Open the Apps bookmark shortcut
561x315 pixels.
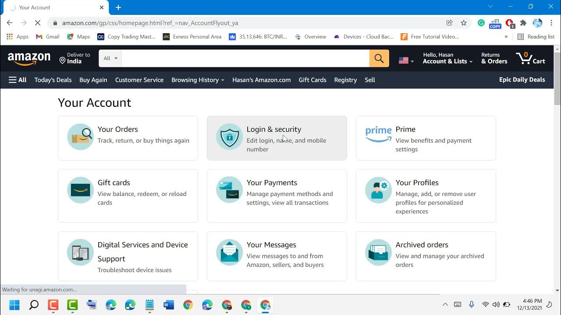click(18, 37)
